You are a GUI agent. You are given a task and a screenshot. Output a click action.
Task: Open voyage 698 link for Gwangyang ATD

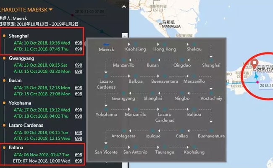point(79,71)
